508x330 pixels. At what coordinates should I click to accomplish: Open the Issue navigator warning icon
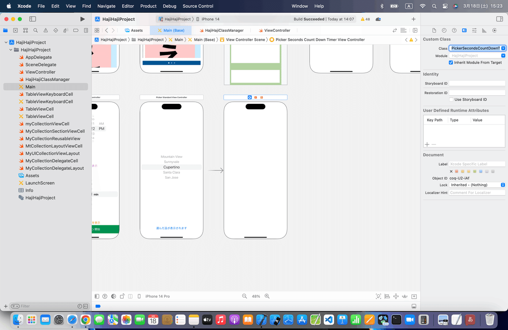point(46,31)
